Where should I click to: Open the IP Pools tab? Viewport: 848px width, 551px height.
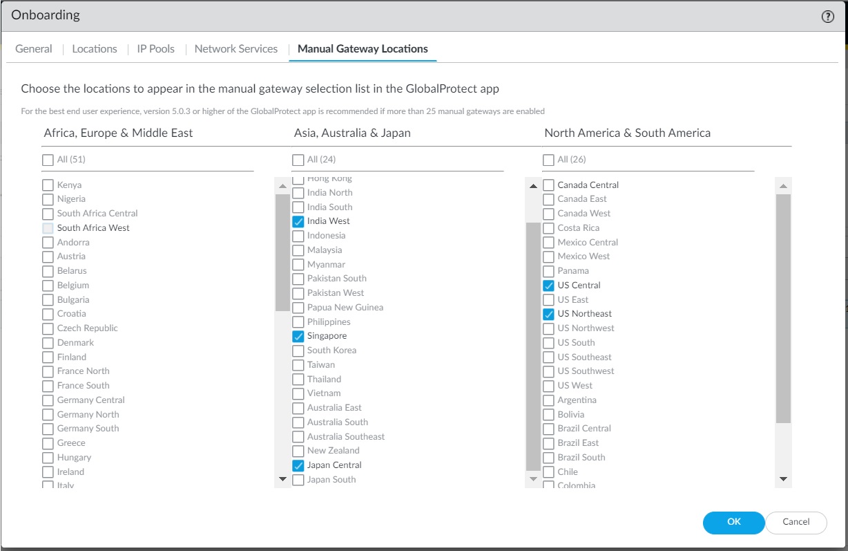tap(155, 49)
